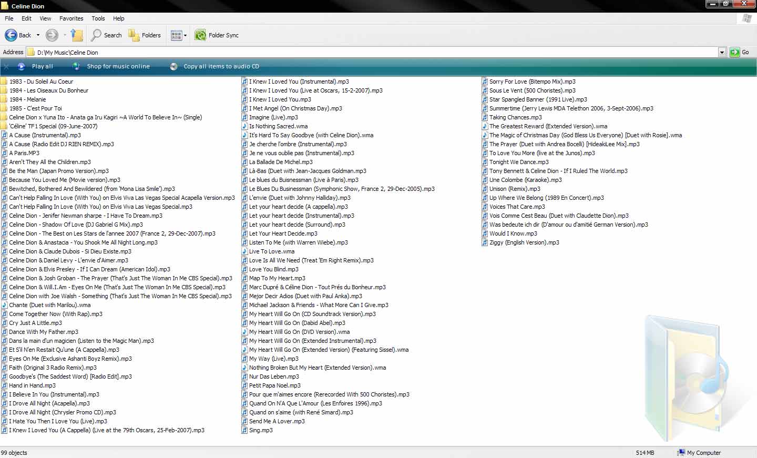Open the Help menu

[x=119, y=18]
